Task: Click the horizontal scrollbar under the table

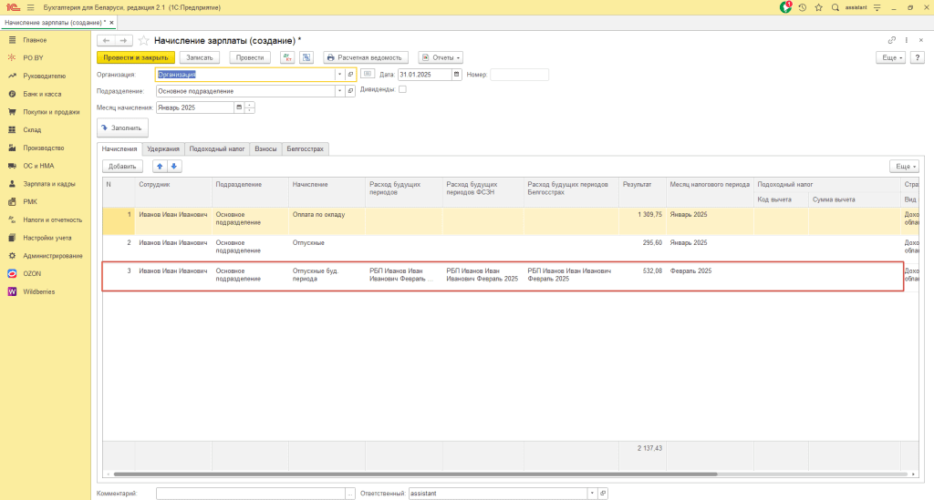Action: (415, 474)
